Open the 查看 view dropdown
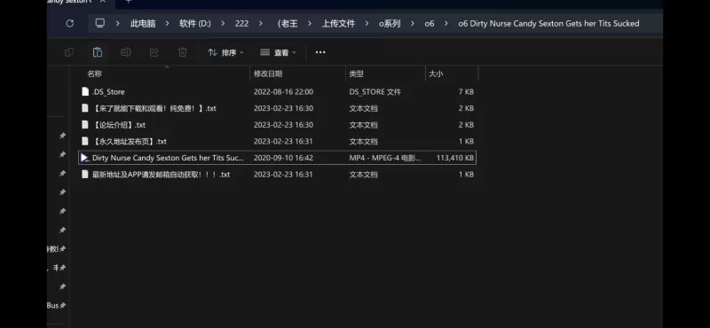The image size is (710, 328). pyautogui.click(x=278, y=52)
